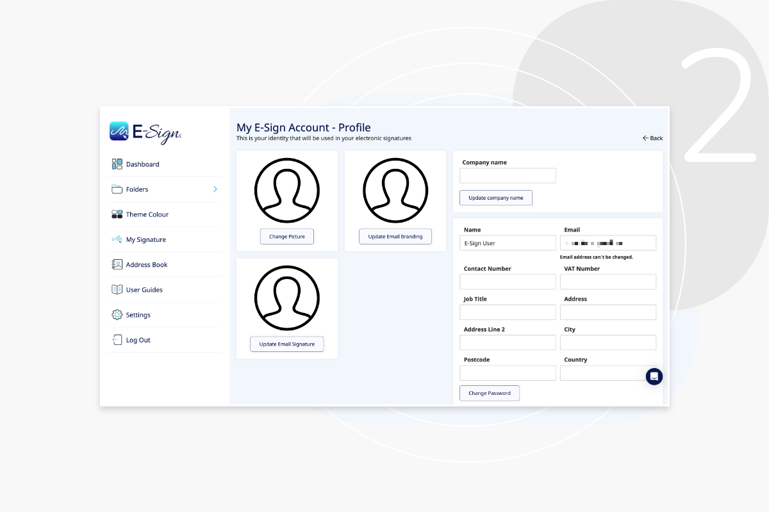Open the chat support bubble
This screenshot has width=769, height=512.
point(654,376)
